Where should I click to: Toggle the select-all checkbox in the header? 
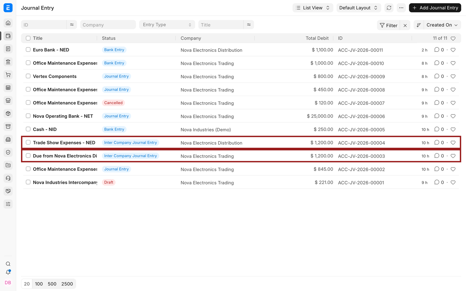28,38
